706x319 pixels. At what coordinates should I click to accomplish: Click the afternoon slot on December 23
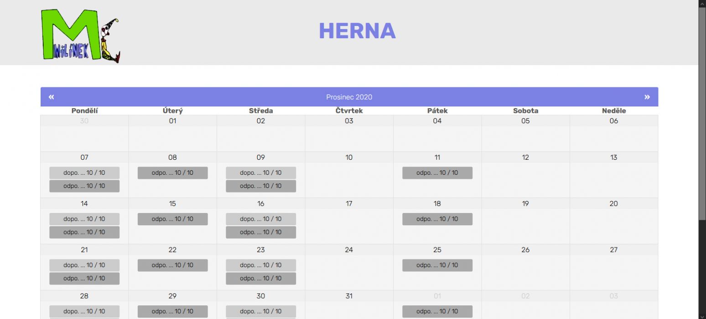[x=260, y=278]
